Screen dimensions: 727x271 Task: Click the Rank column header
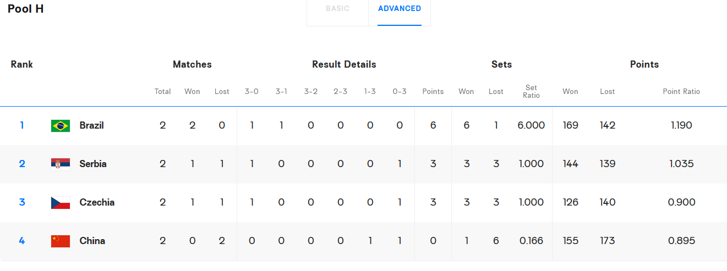tap(22, 64)
